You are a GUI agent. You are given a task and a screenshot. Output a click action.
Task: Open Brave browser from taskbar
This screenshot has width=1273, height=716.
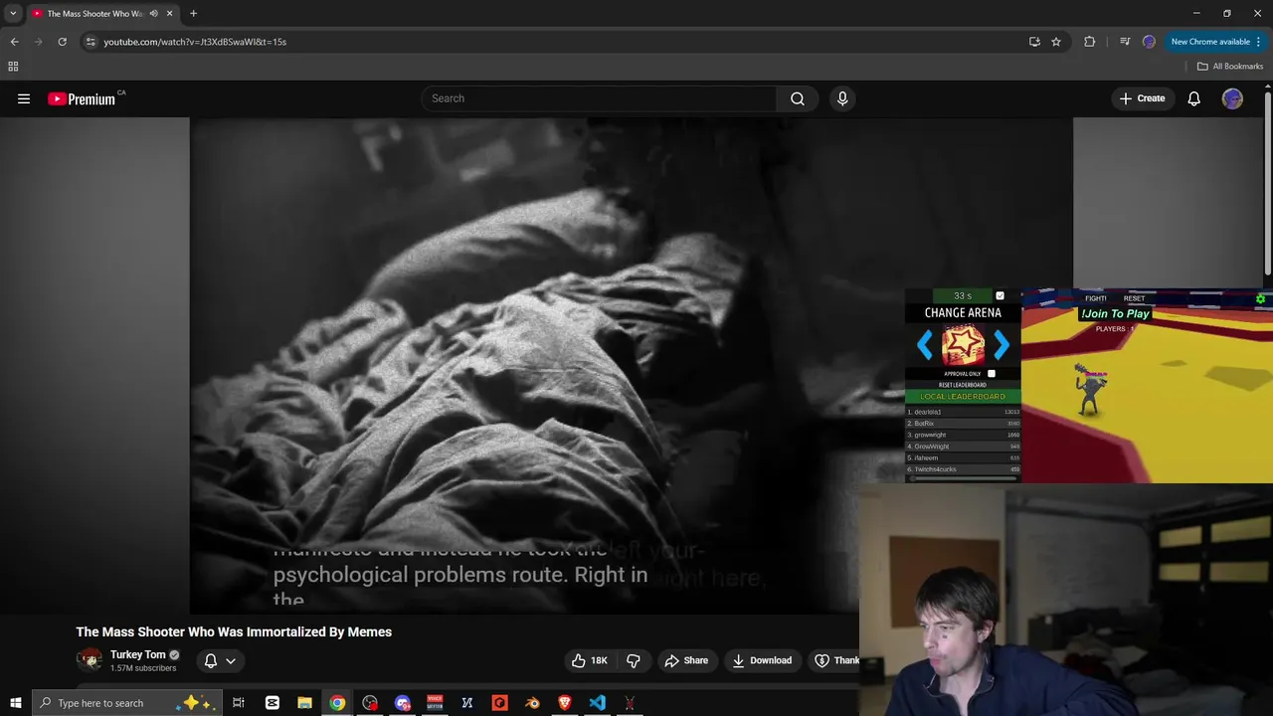565,703
